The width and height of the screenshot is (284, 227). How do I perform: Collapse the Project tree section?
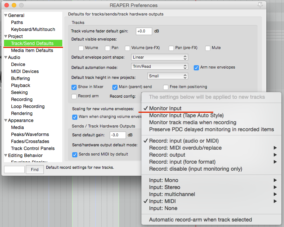6,36
